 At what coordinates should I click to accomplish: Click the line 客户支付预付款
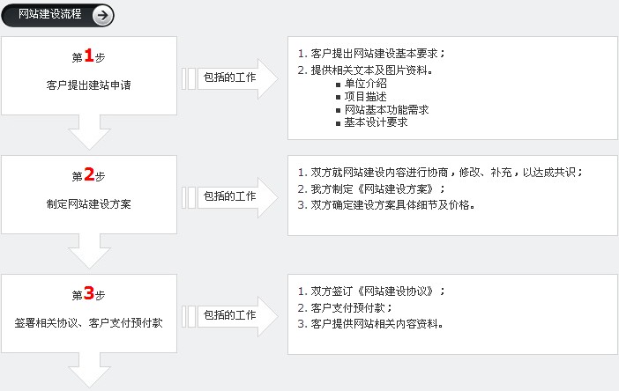(349, 307)
